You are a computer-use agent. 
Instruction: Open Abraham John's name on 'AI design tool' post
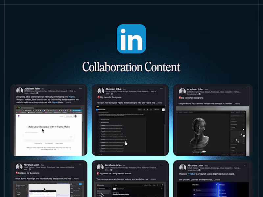(x=31, y=165)
